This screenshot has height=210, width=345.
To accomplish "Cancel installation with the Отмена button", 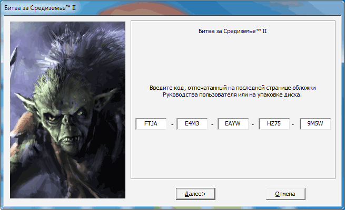I will point(285,194).
